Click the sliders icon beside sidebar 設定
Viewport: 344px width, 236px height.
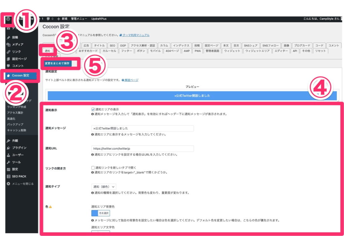pos(8,169)
